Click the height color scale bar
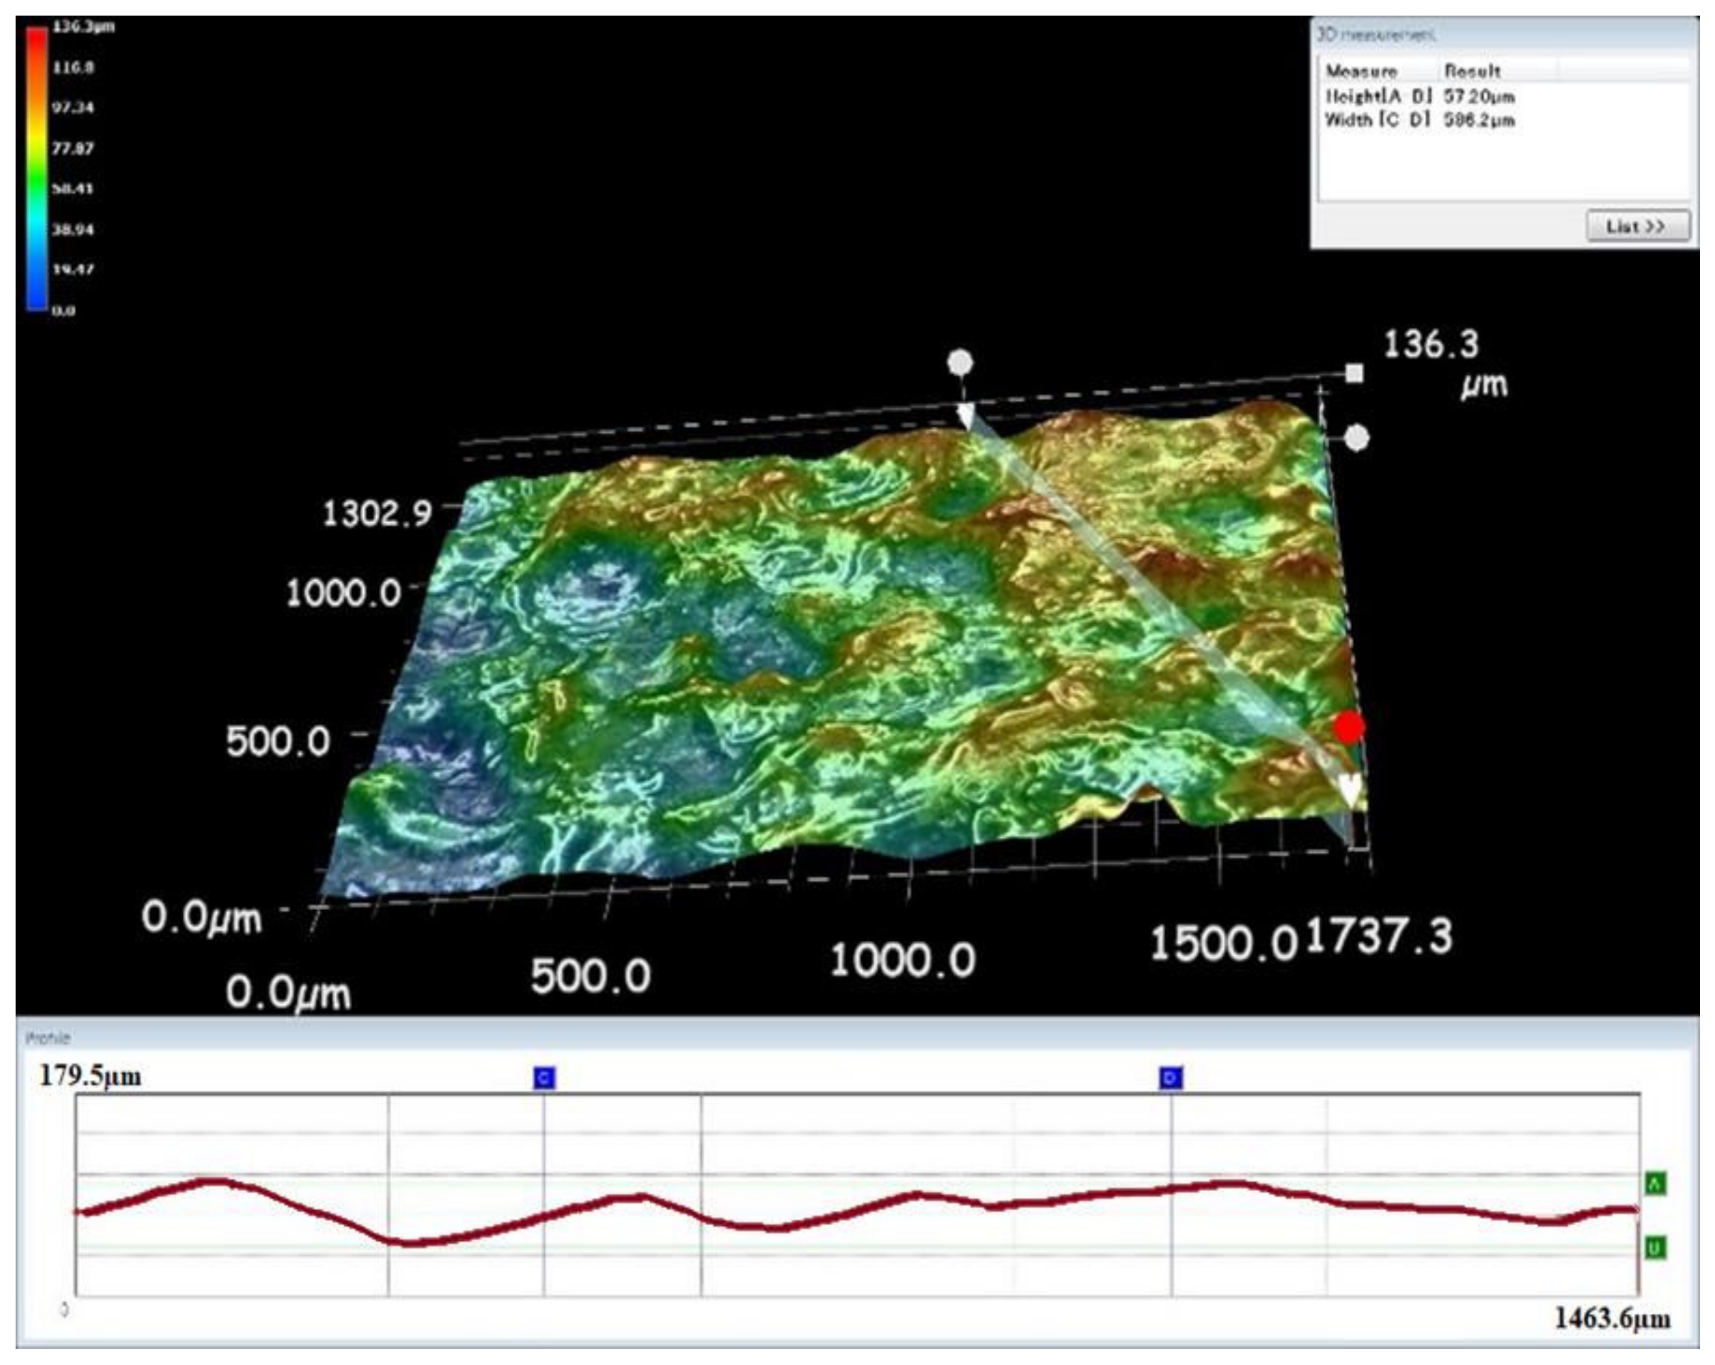This screenshot has width=1715, height=1365. (37, 168)
